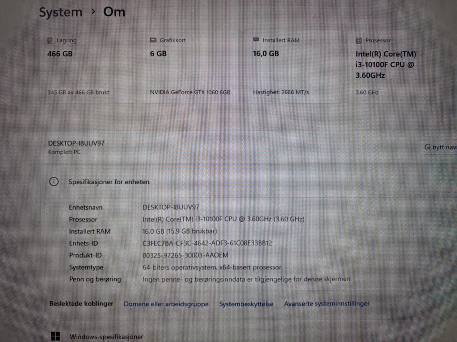Click the Enhets-ID label

[83, 243]
